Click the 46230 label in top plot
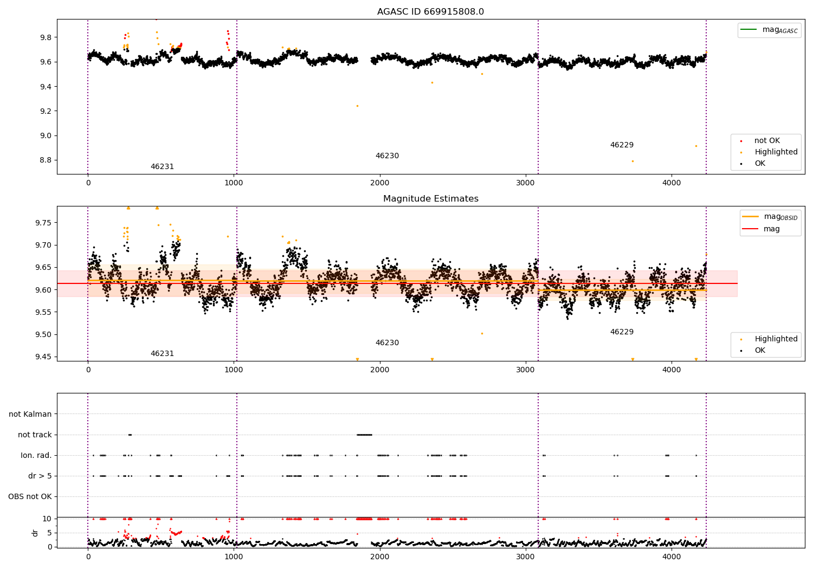This screenshot has width=813, height=569. [387, 156]
